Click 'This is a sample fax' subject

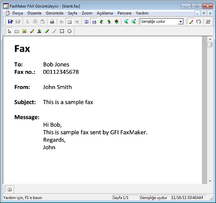68,102
